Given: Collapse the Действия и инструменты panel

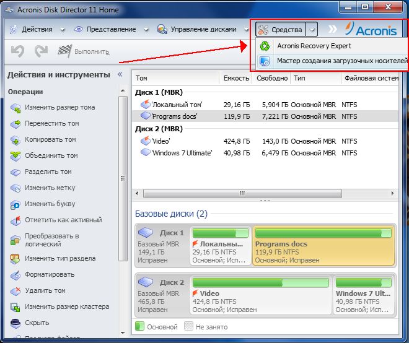Looking at the screenshot, I should (120, 74).
